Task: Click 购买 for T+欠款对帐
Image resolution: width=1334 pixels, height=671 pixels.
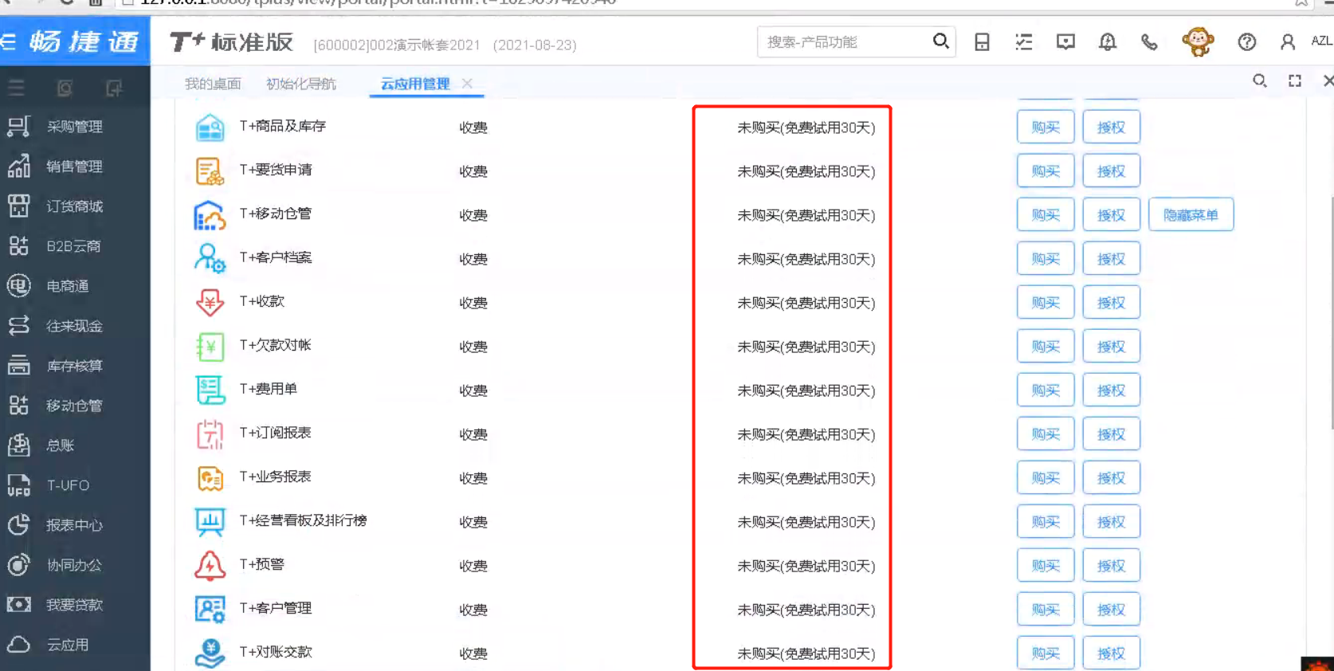Action: pos(1046,347)
